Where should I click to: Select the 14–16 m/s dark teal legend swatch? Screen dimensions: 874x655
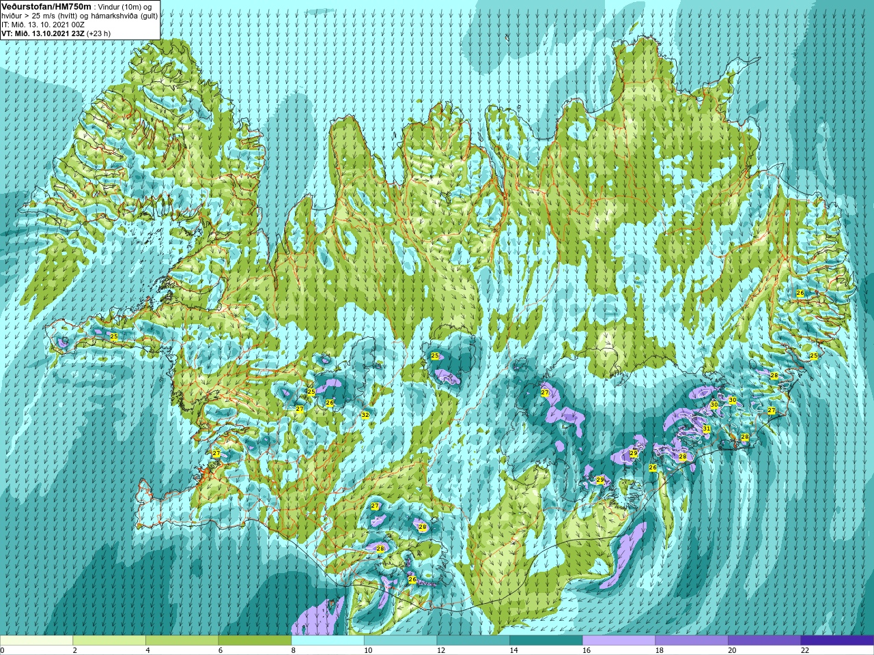546,641
